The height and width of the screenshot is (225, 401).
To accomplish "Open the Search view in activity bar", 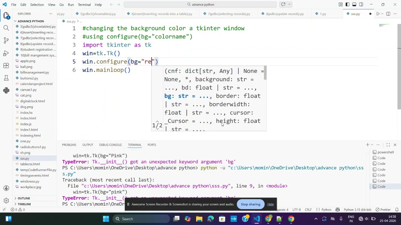I will (6, 28).
